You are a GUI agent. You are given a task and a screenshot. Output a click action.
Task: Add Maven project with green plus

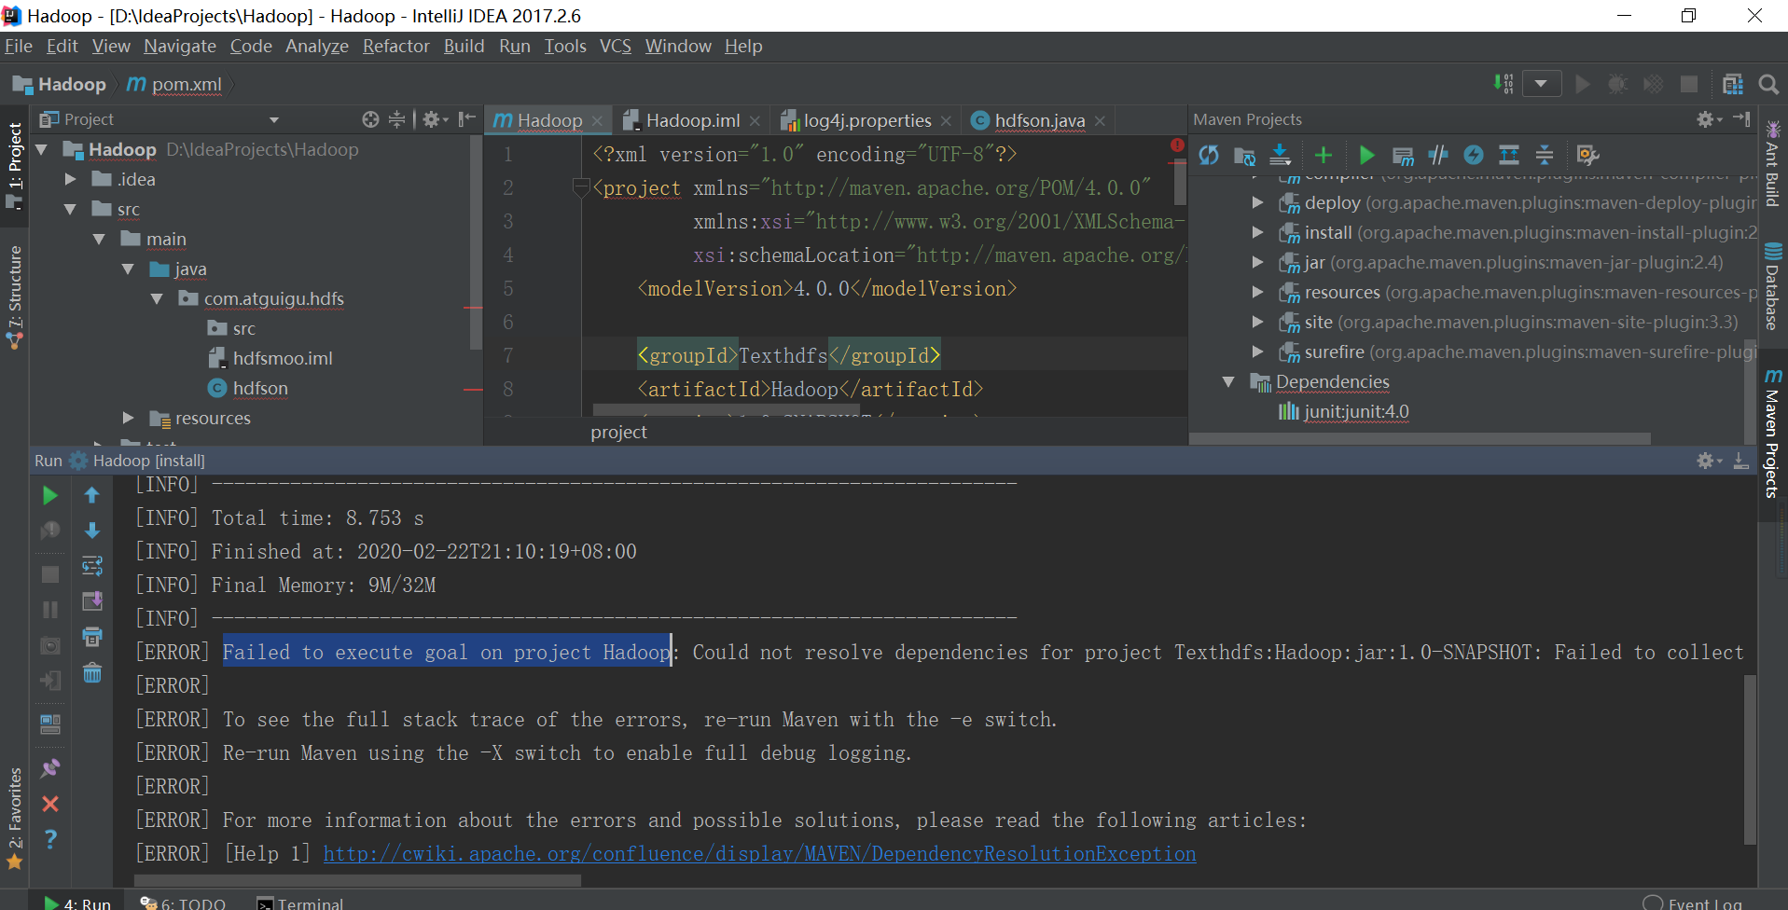coord(1323,155)
